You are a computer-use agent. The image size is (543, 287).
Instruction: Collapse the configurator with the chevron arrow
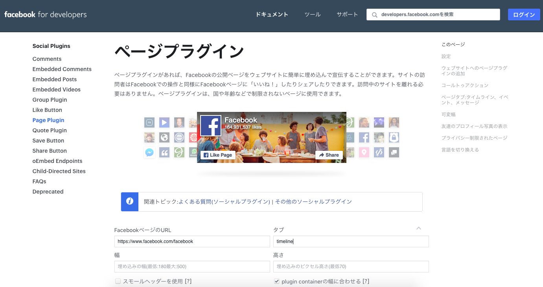pos(419,228)
